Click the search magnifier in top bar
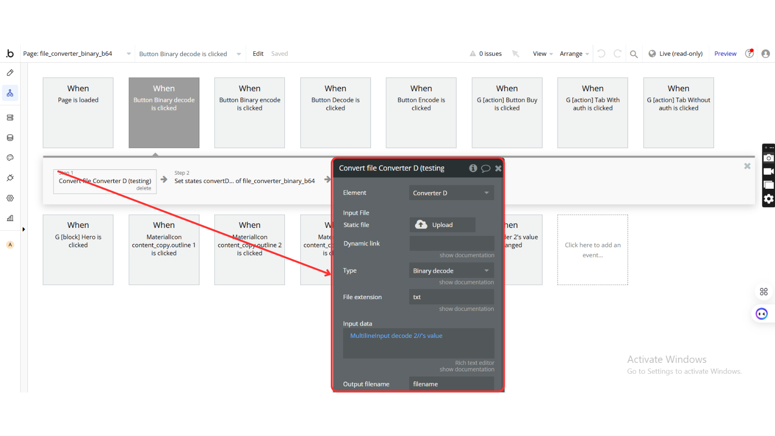Image resolution: width=775 pixels, height=436 pixels. (x=634, y=54)
